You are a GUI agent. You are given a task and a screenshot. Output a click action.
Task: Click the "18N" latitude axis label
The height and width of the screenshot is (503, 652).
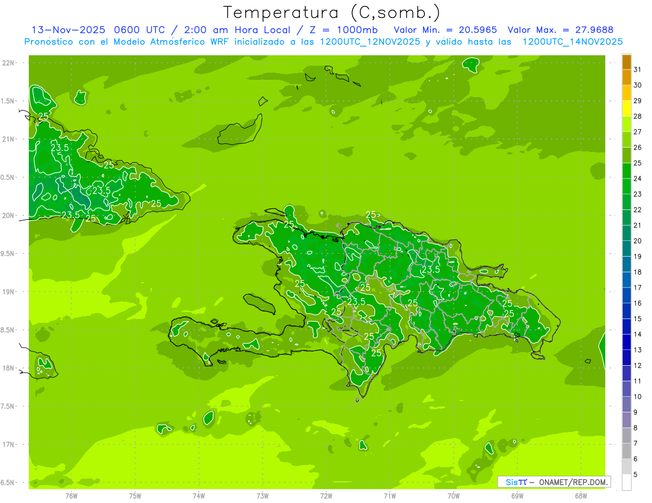click(x=9, y=368)
